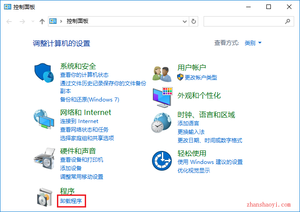Open the Network and Internet globe icon
This screenshot has height=212, width=300.
tap(44, 119)
